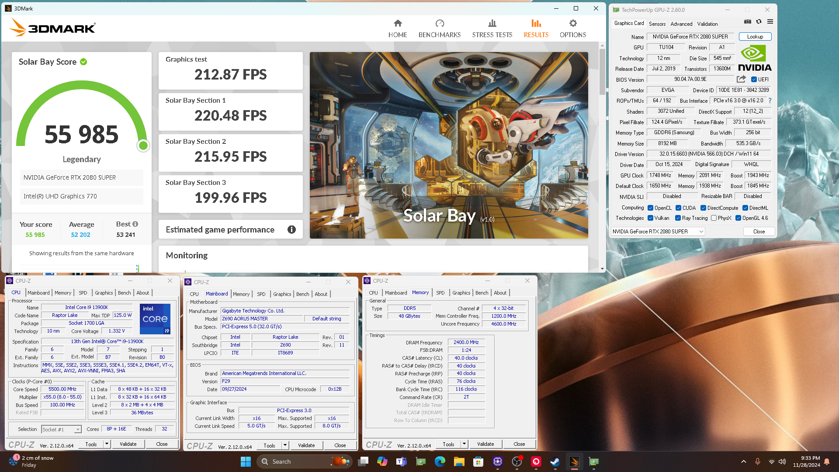839x472 pixels.
Task: Open Task View on the taskbar
Action: 363,462
